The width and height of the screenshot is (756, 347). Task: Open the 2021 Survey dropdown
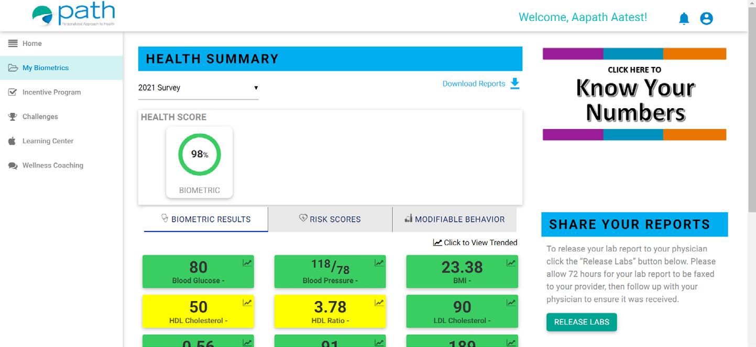199,88
